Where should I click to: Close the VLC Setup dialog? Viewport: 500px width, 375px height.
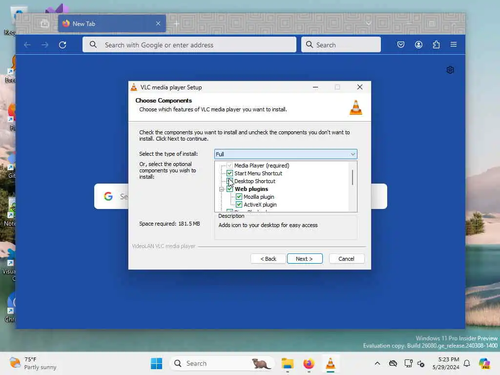(360, 87)
